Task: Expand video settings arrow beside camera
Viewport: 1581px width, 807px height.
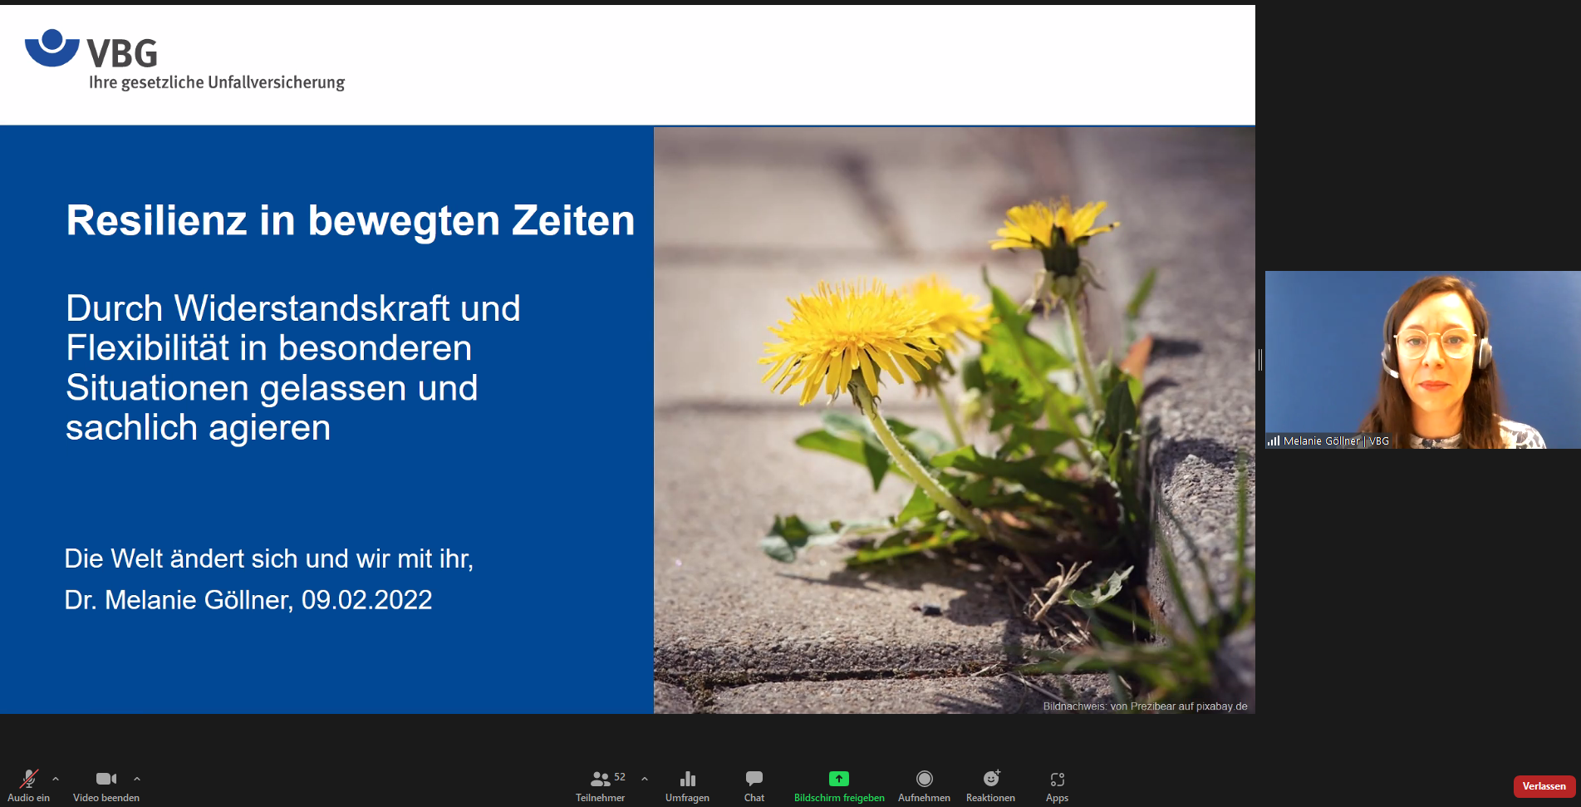Action: (137, 779)
